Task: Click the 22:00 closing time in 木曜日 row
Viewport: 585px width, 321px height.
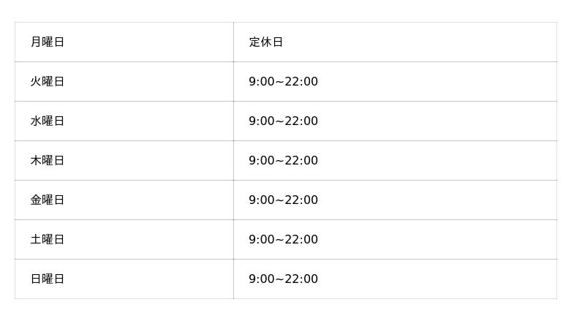Action: click(301, 161)
